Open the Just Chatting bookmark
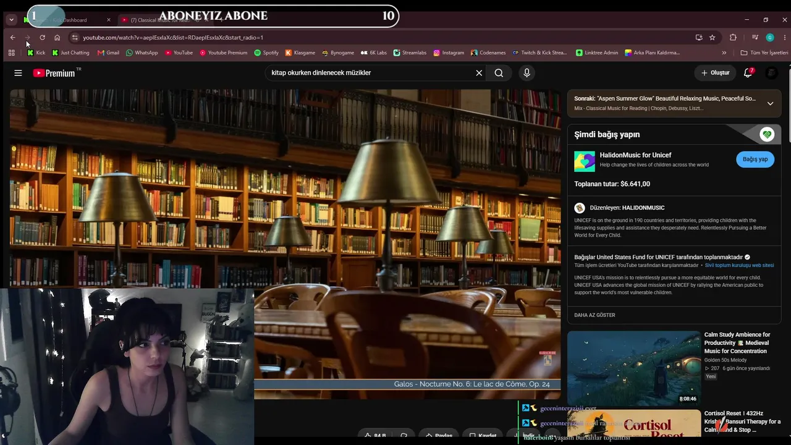This screenshot has width=791, height=445. pos(70,53)
